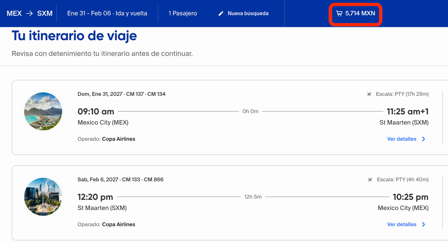Click the 11:25 am+1 arrival time
448x243 pixels.
[x=408, y=112]
